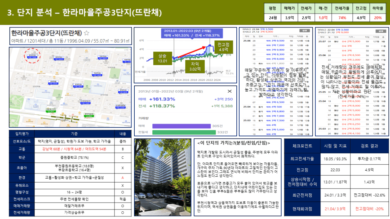Click the favorite star beside 한라마을주공3단지(뜨란채)
The height and width of the screenshot is (219, 390).
click(87, 33)
